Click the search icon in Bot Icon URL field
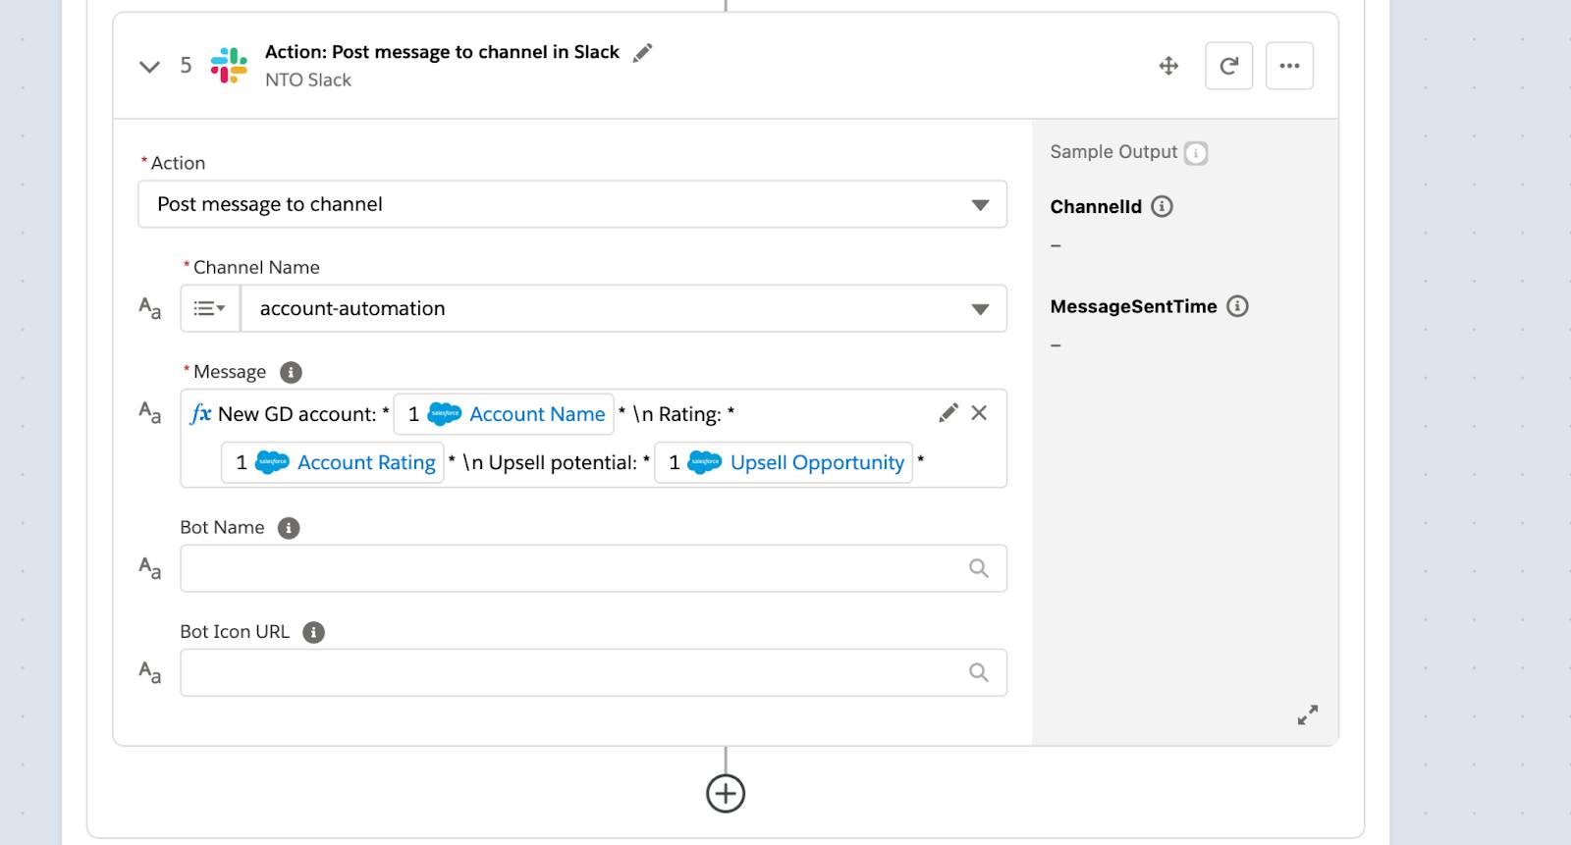This screenshot has height=845, width=1571. click(979, 672)
